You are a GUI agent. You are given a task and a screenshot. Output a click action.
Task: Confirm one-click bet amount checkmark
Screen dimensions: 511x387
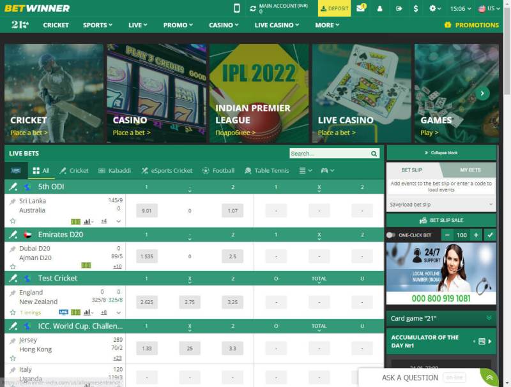point(490,235)
